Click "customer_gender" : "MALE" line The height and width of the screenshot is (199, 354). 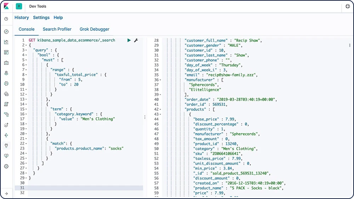(213, 45)
